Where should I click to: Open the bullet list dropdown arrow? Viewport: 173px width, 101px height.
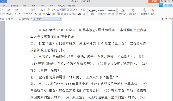(x=60, y=10)
